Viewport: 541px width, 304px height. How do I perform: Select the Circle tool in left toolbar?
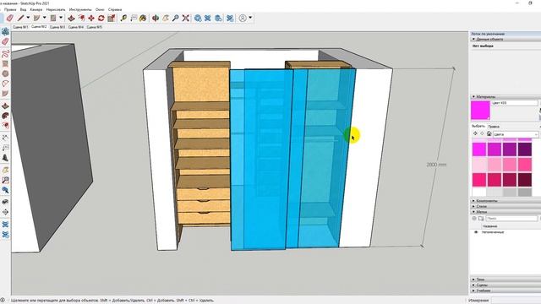click(x=5, y=73)
